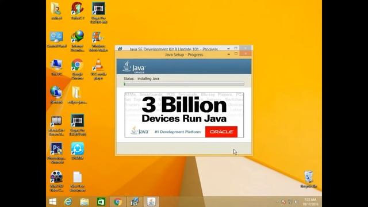Minimize the Java SE Development Kit window
The image size is (368, 207).
228,48
